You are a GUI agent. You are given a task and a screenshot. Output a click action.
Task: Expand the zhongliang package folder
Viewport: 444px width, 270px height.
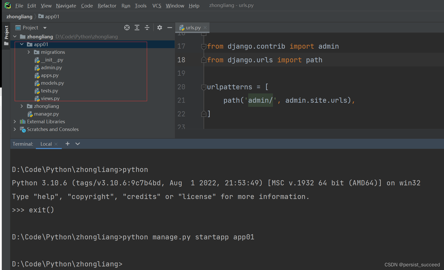pyautogui.click(x=22, y=106)
